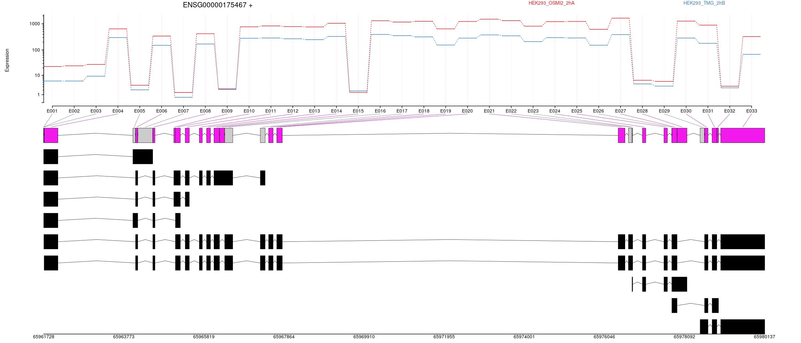Click the wide gray exon block under E005
Viewport: 801px width, 343px height.
[145, 135]
